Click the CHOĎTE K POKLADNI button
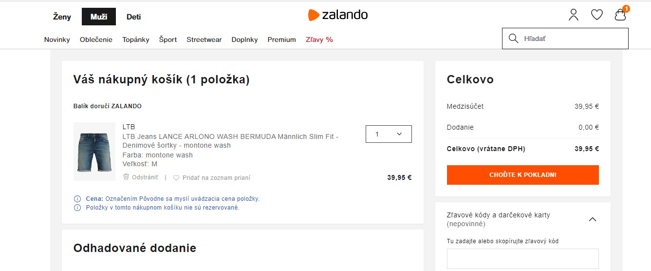The image size is (651, 271). point(522,174)
